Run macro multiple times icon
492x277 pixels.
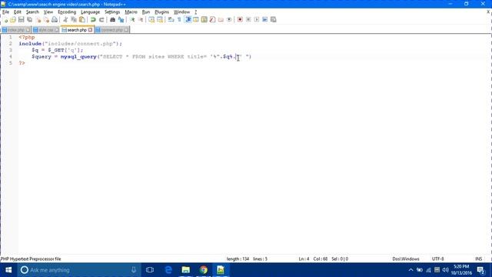[264, 20]
